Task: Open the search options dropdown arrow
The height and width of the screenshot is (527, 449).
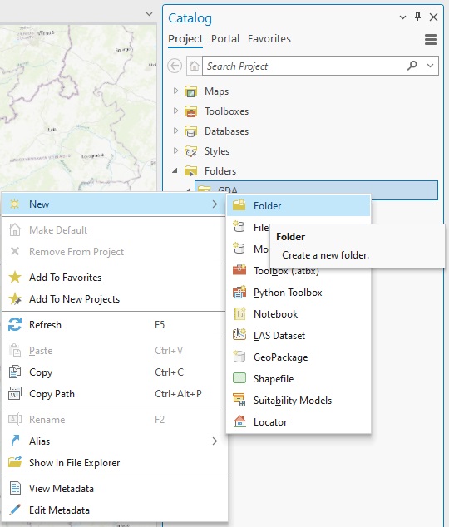Action: (430, 66)
